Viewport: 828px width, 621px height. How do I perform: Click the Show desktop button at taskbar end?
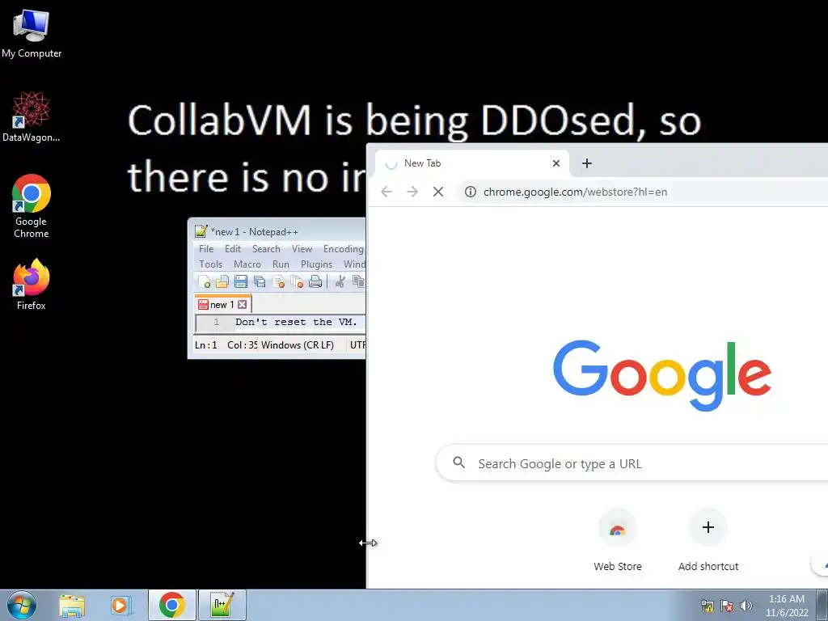point(822,605)
